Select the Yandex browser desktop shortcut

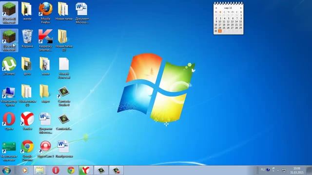click(27, 121)
